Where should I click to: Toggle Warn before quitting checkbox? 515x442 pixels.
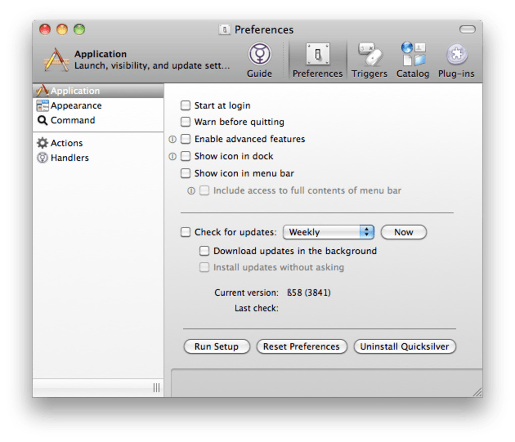[x=186, y=122]
